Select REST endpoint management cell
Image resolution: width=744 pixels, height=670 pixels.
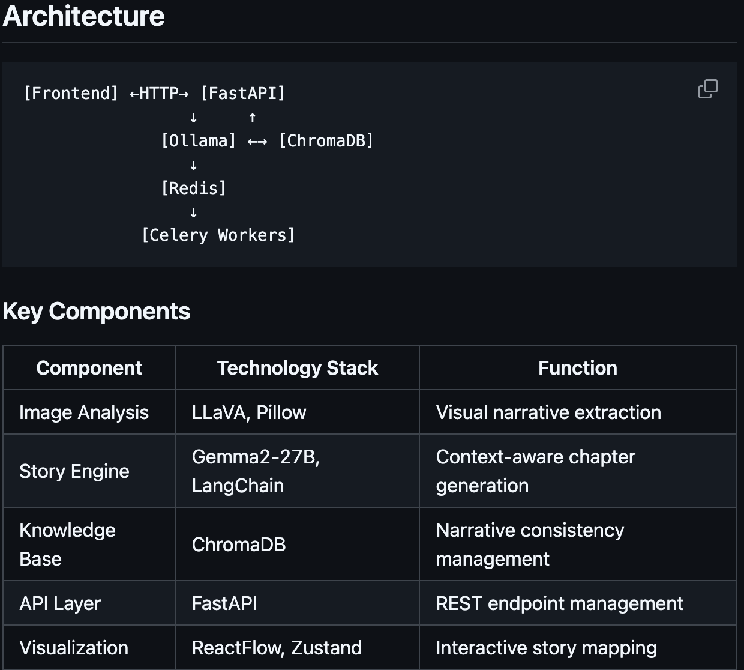click(578, 603)
